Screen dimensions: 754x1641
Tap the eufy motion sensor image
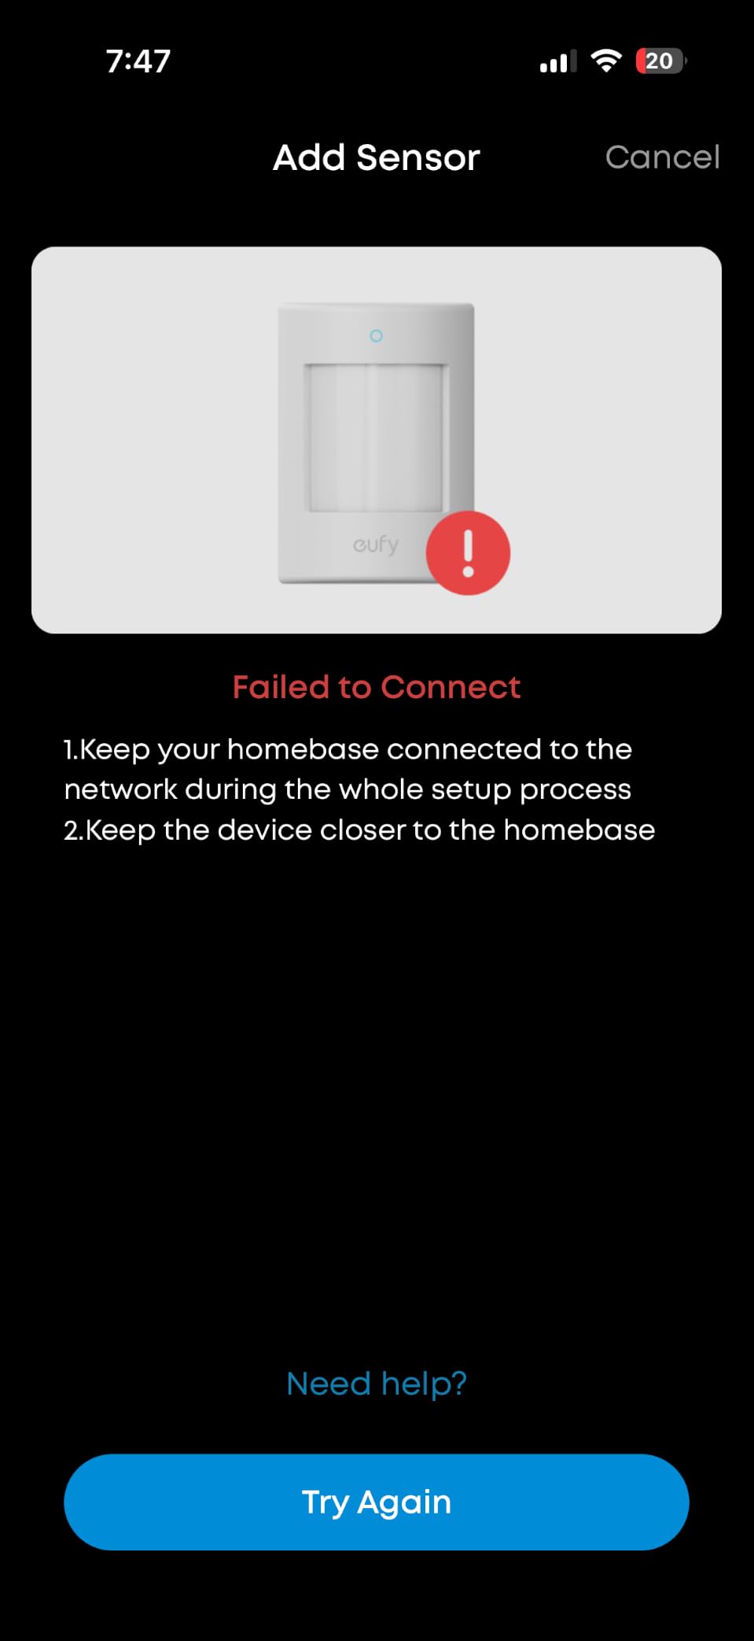point(376,443)
